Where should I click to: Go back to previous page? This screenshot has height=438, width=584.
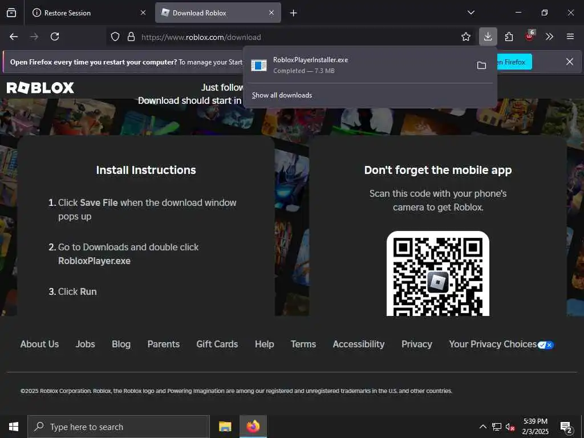point(14,36)
